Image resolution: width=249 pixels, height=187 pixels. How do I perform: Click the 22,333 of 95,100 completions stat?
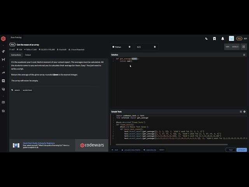pos(47,49)
